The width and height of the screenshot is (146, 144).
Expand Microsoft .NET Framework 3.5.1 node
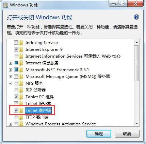coord(10,70)
